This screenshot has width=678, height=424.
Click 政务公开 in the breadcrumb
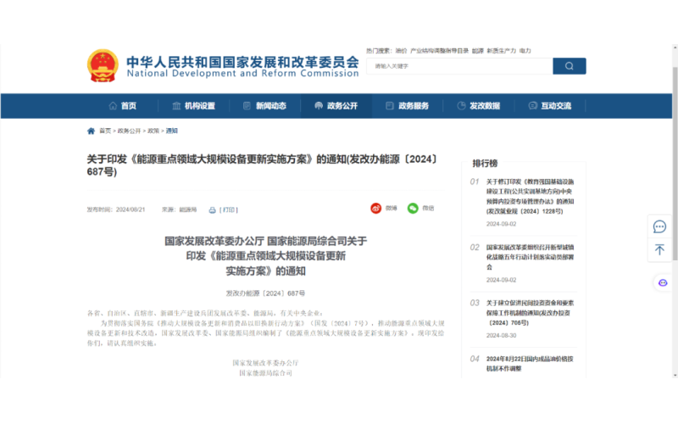click(130, 131)
